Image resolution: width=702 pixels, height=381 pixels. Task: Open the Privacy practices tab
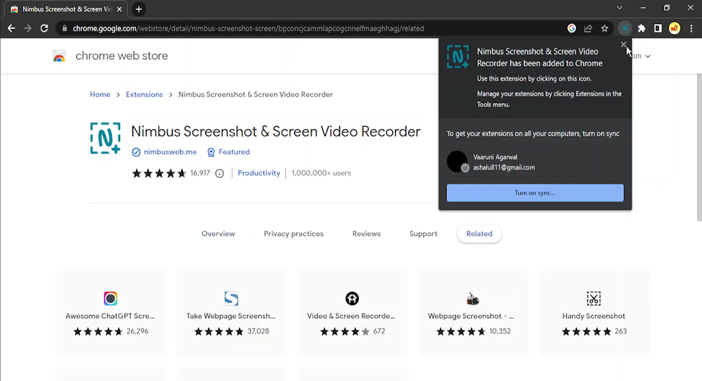point(293,234)
